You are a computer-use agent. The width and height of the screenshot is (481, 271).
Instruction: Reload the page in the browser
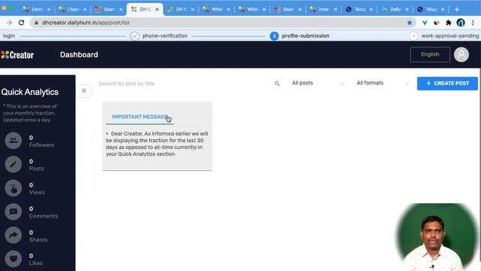tap(21, 23)
